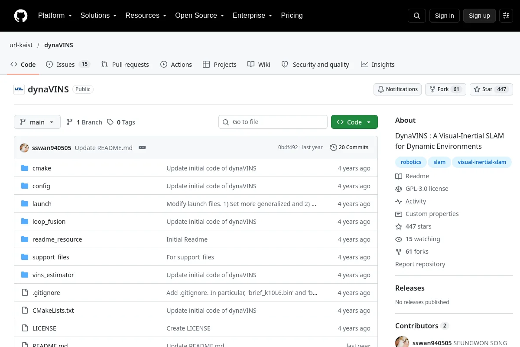
Task: Click the vins_estimator folder icon
Action: 25,275
